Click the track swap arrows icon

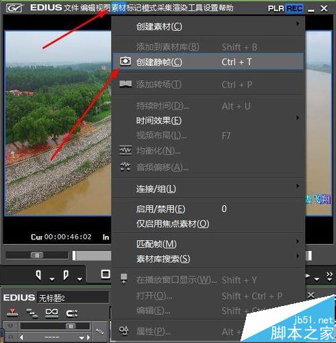(100, 332)
